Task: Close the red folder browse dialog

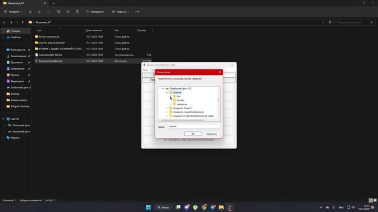Action: [220, 72]
